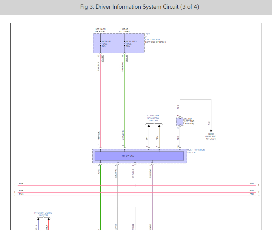Select the Module 1 10A fuse symbol
Image resolution: width=272 pixels, height=239 pixels.
coord(100,43)
